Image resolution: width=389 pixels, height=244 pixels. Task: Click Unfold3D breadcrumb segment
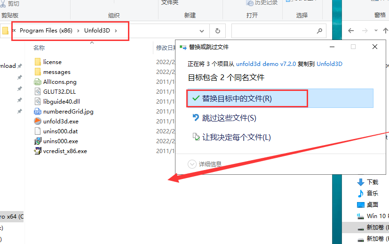pos(97,31)
